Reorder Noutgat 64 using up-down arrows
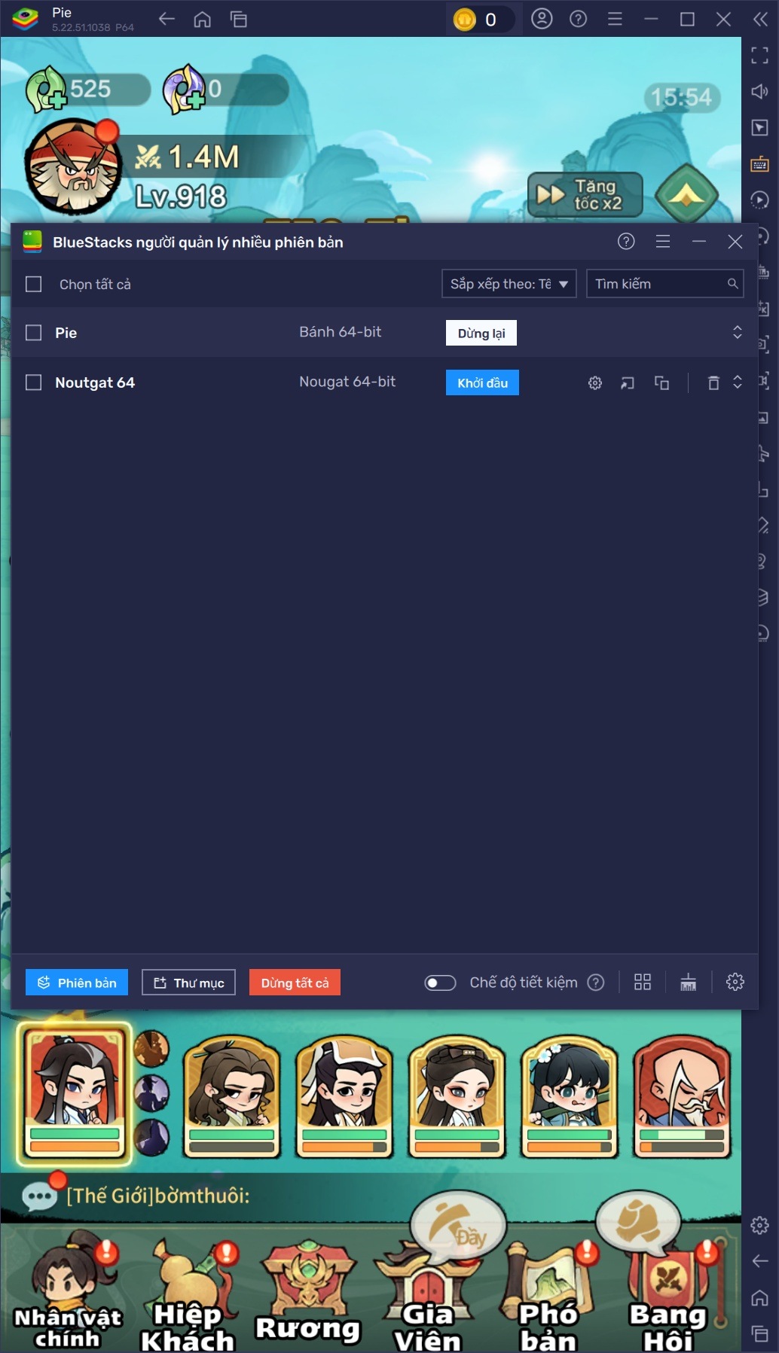Viewport: 779px width, 1353px height. coord(738,382)
